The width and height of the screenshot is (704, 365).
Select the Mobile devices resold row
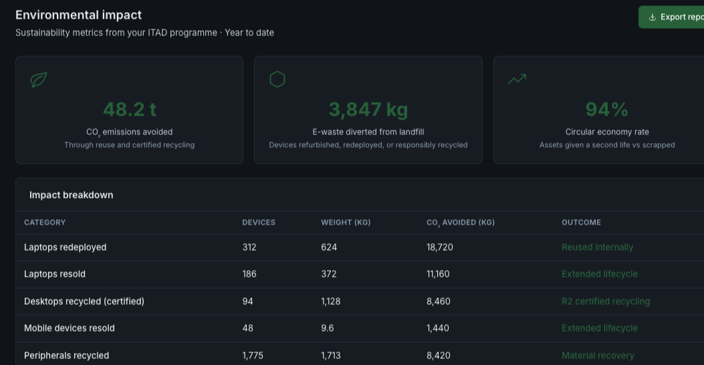click(x=70, y=328)
